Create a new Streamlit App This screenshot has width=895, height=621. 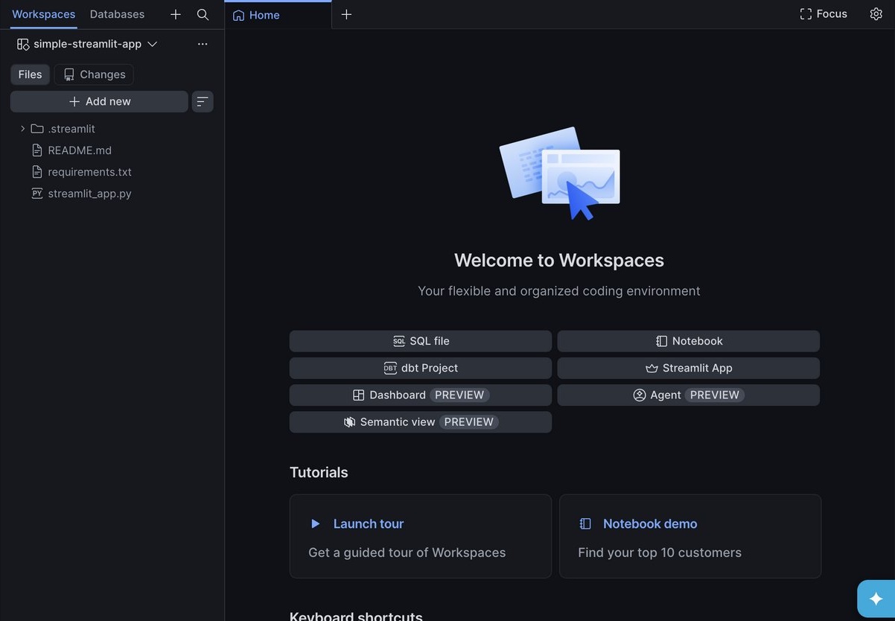tap(689, 368)
